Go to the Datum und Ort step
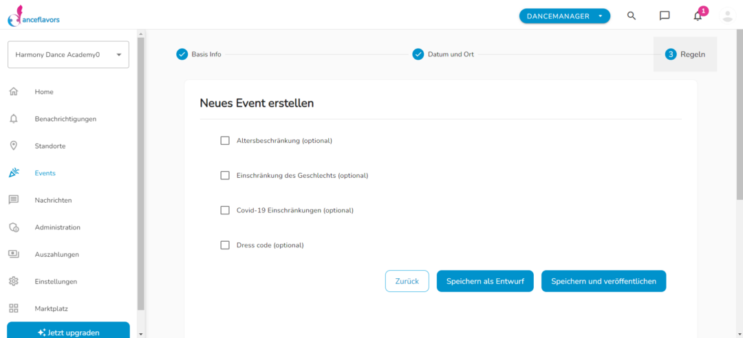The height and width of the screenshot is (338, 743). point(443,54)
